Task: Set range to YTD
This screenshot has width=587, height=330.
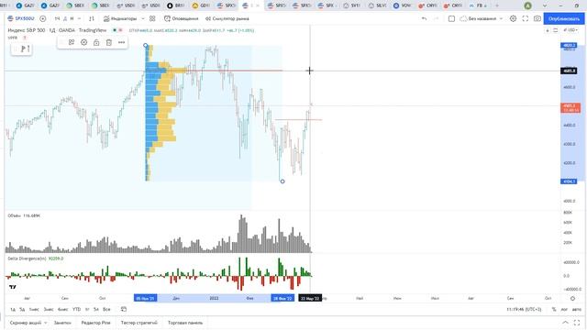Action: 77,310
